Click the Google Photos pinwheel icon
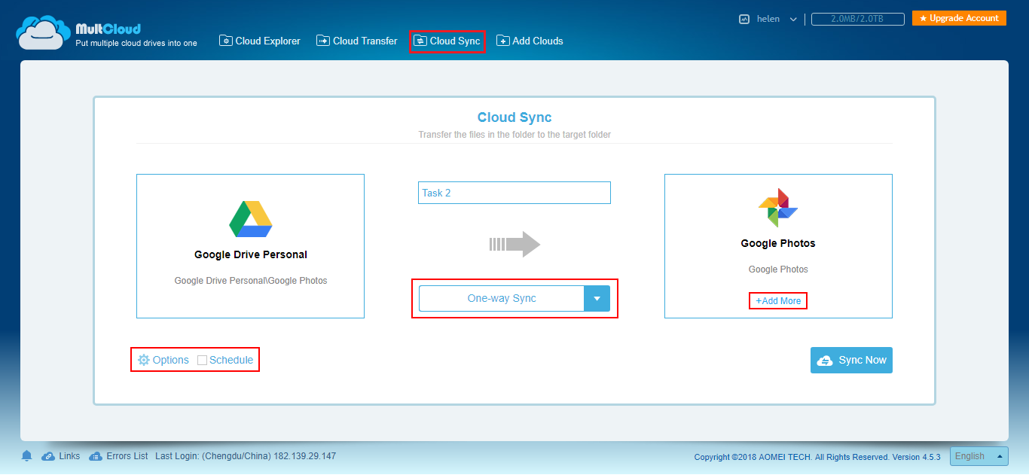Image resolution: width=1029 pixels, height=475 pixels. (778, 208)
